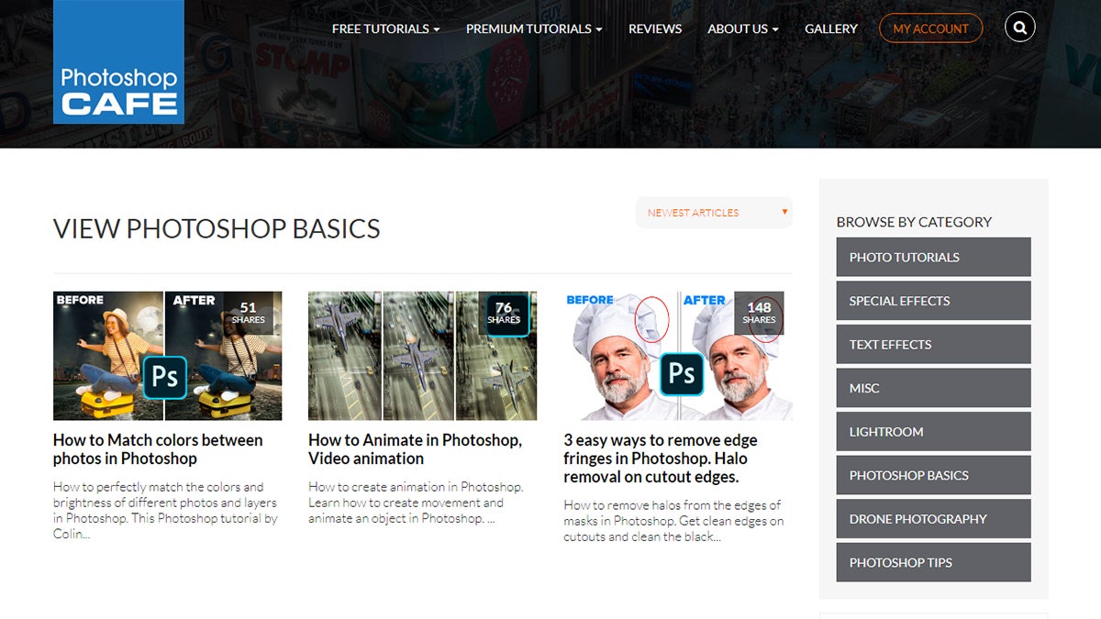Open 'How to Animate in Photoshop' title

(415, 449)
